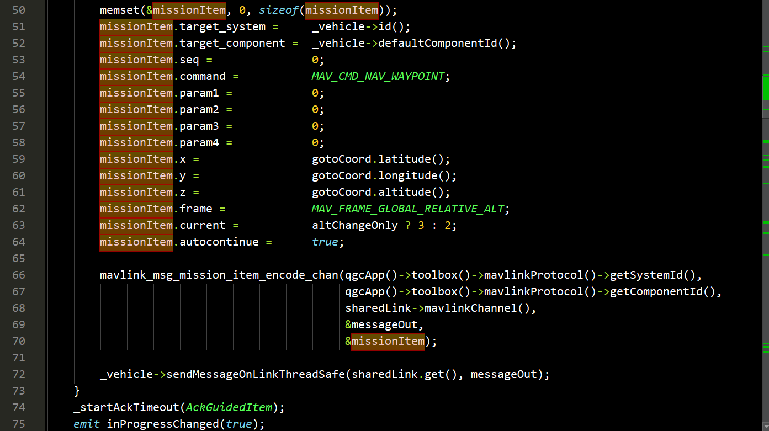This screenshot has height=431, width=769.
Task: Click the true value on line 64
Action: click(x=325, y=242)
